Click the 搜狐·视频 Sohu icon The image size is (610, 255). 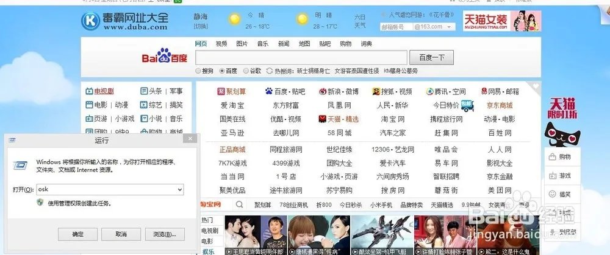(376, 92)
